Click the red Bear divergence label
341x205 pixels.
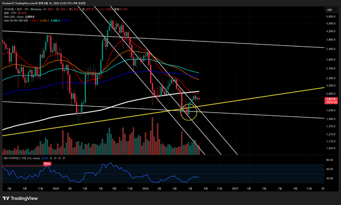[47, 164]
